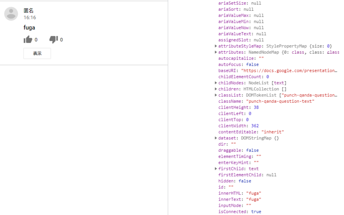Screen dimensions: 344x215
Task: Click the ariaSetSize property row
Action: pyautogui.click(x=240, y=3)
